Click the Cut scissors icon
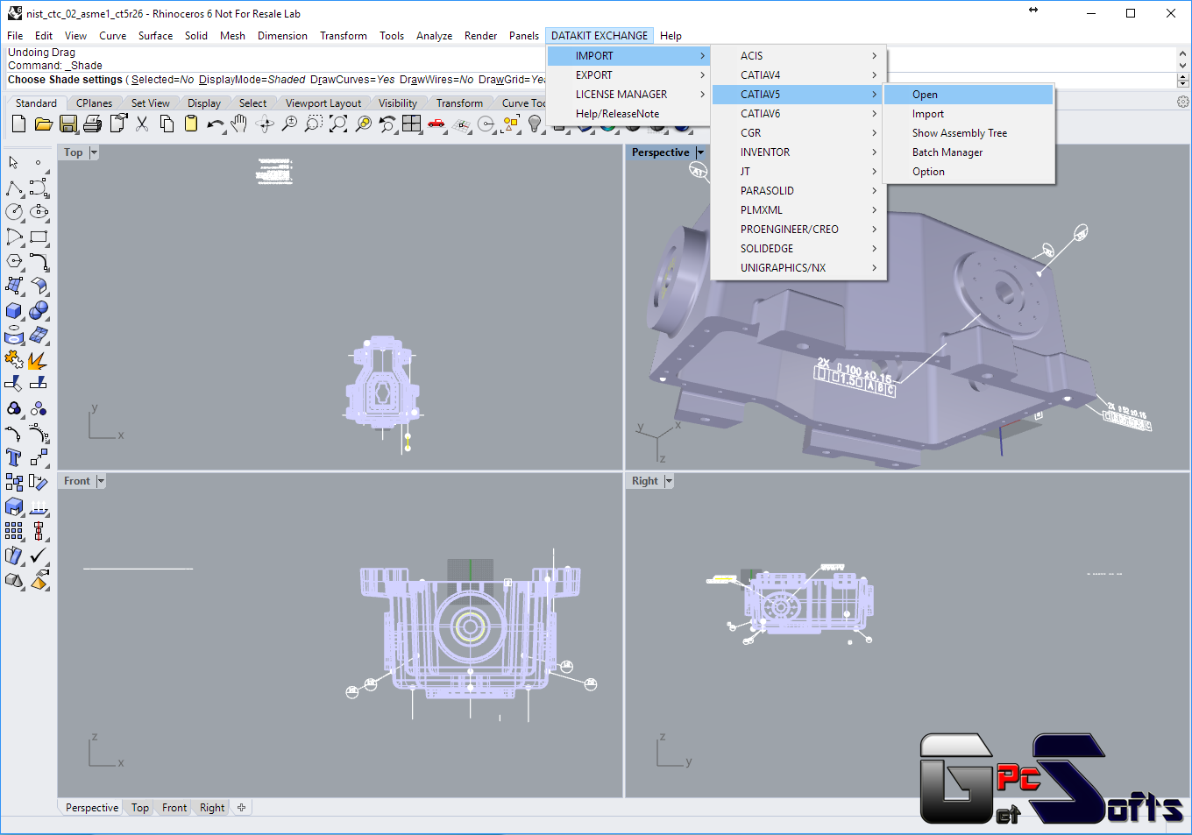 pyautogui.click(x=142, y=124)
